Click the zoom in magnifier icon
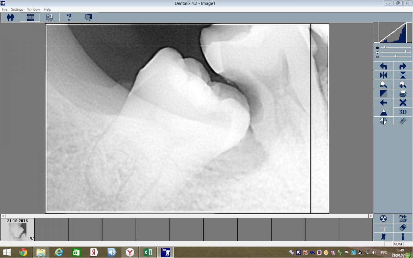Image resolution: width=413 pixels, height=258 pixels. (403, 85)
